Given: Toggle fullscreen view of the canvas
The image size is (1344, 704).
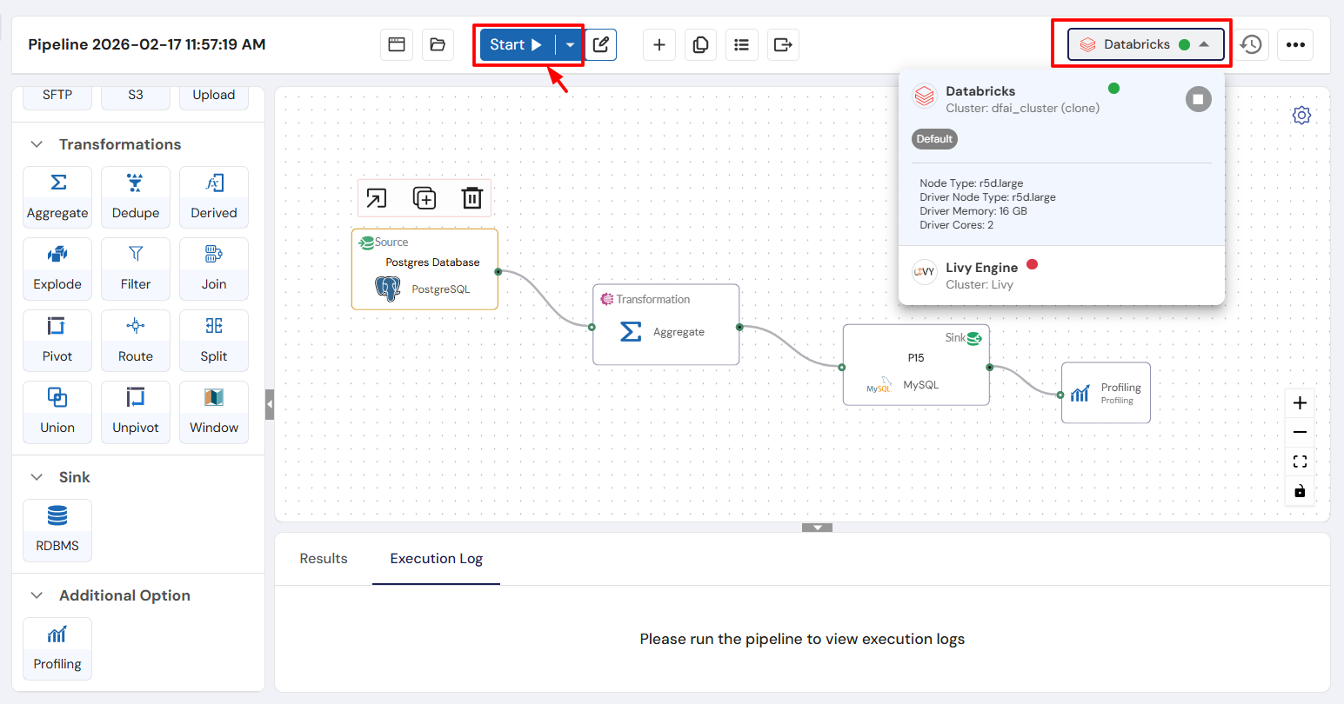Looking at the screenshot, I should [1299, 461].
